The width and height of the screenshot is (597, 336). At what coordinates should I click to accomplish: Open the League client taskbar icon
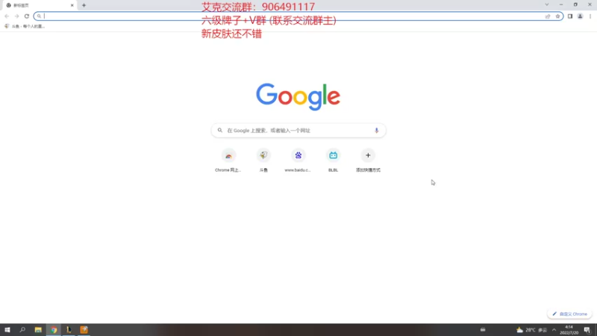(x=69, y=330)
